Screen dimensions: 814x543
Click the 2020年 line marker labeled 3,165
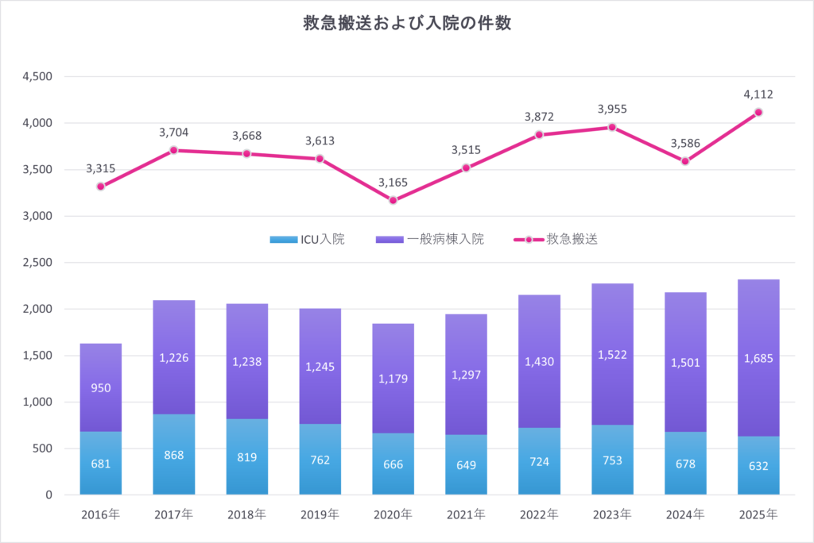[x=393, y=200]
